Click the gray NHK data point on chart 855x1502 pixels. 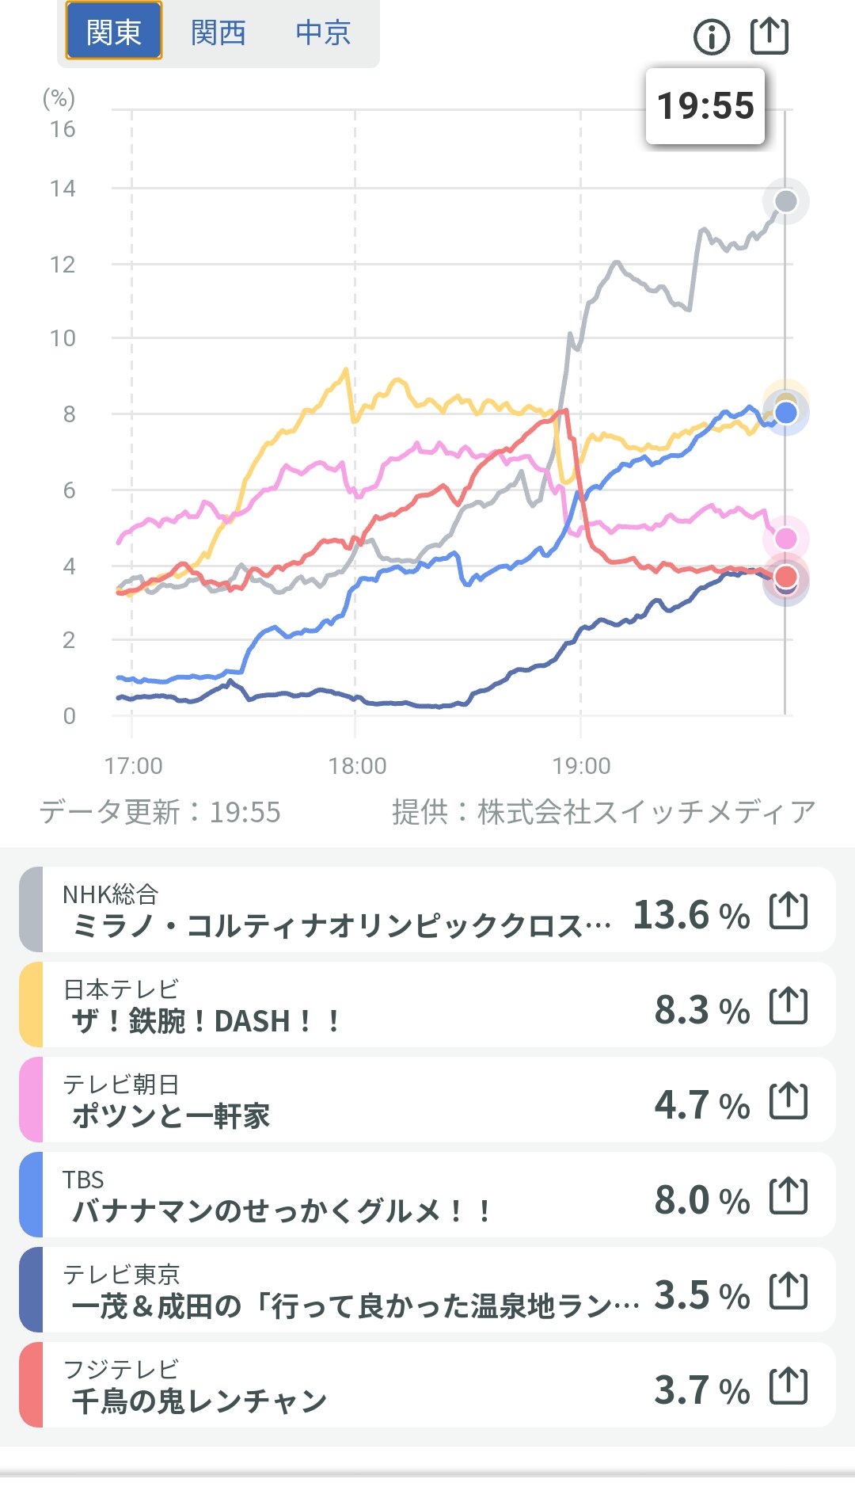[785, 201]
